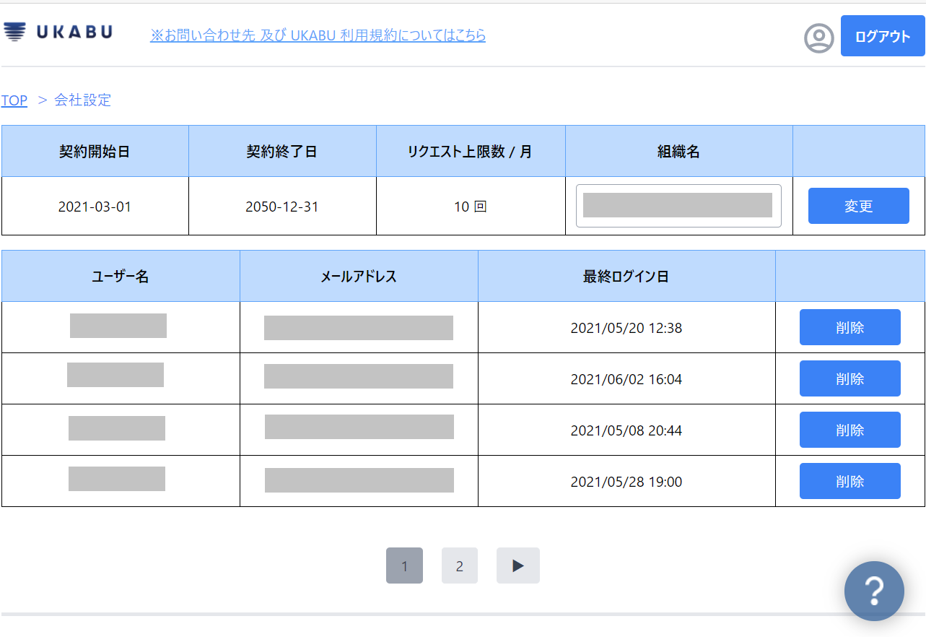Click the 2021/06/02 16:04 login date
Image resolution: width=926 pixels, height=637 pixels.
[626, 379]
